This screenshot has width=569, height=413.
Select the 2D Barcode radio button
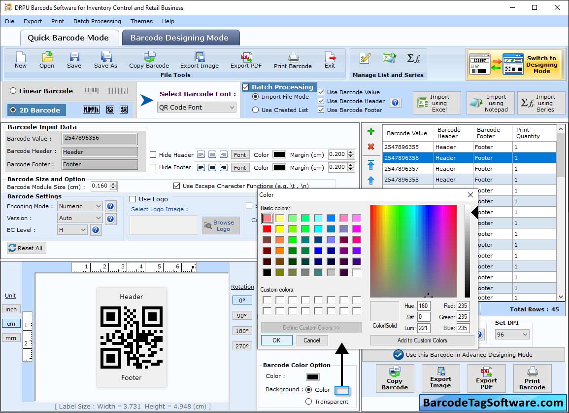pos(13,110)
